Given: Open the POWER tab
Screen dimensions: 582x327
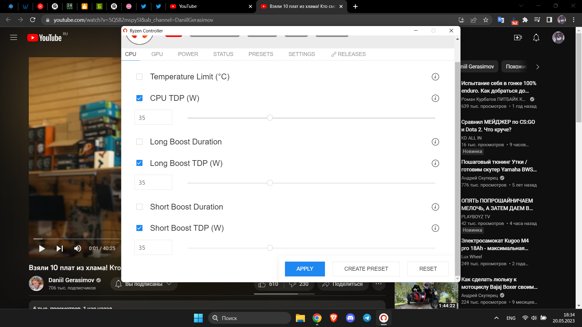Looking at the screenshot, I should (188, 54).
